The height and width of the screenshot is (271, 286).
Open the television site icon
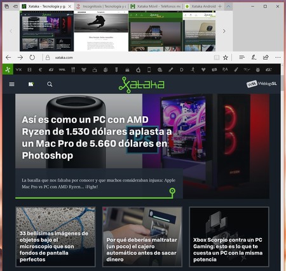pyautogui.click(x=95, y=70)
